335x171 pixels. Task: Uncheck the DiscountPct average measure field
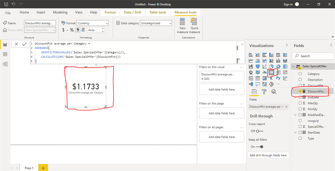click(x=300, y=91)
